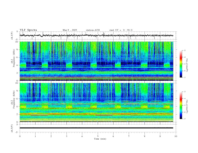Click time axis tick label "0"

pos(20,136)
